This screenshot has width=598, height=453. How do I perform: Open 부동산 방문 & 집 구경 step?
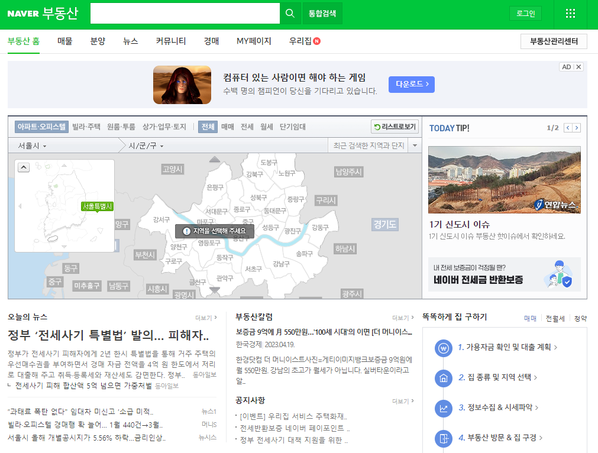pos(501,438)
